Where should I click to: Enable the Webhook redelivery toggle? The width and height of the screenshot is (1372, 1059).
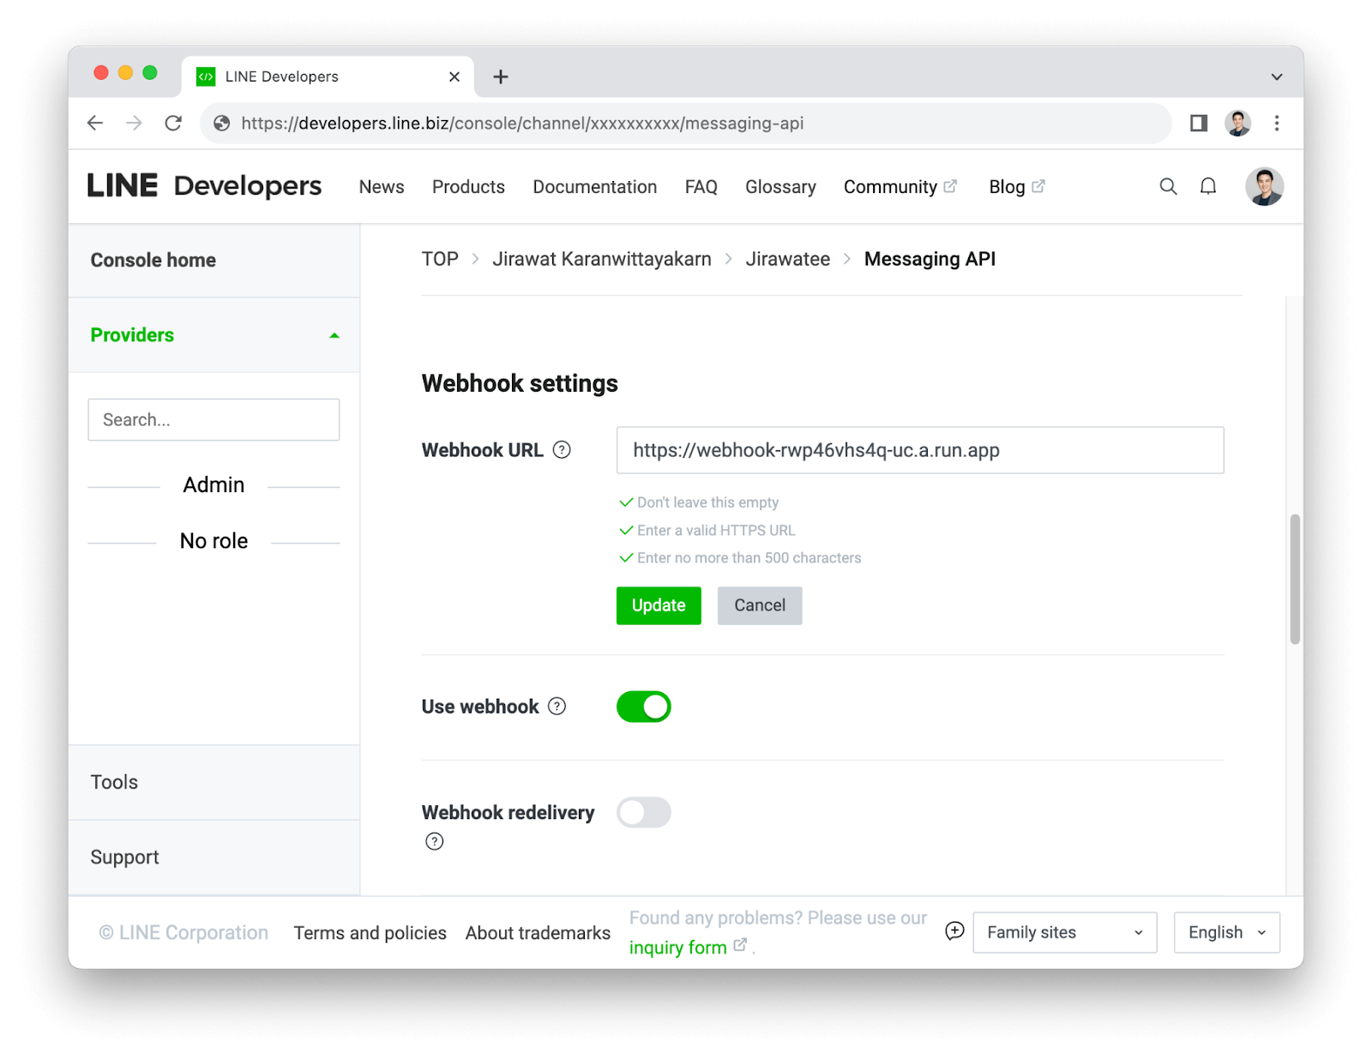click(644, 813)
